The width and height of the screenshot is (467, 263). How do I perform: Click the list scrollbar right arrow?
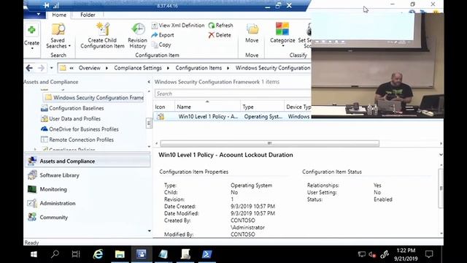(441, 143)
